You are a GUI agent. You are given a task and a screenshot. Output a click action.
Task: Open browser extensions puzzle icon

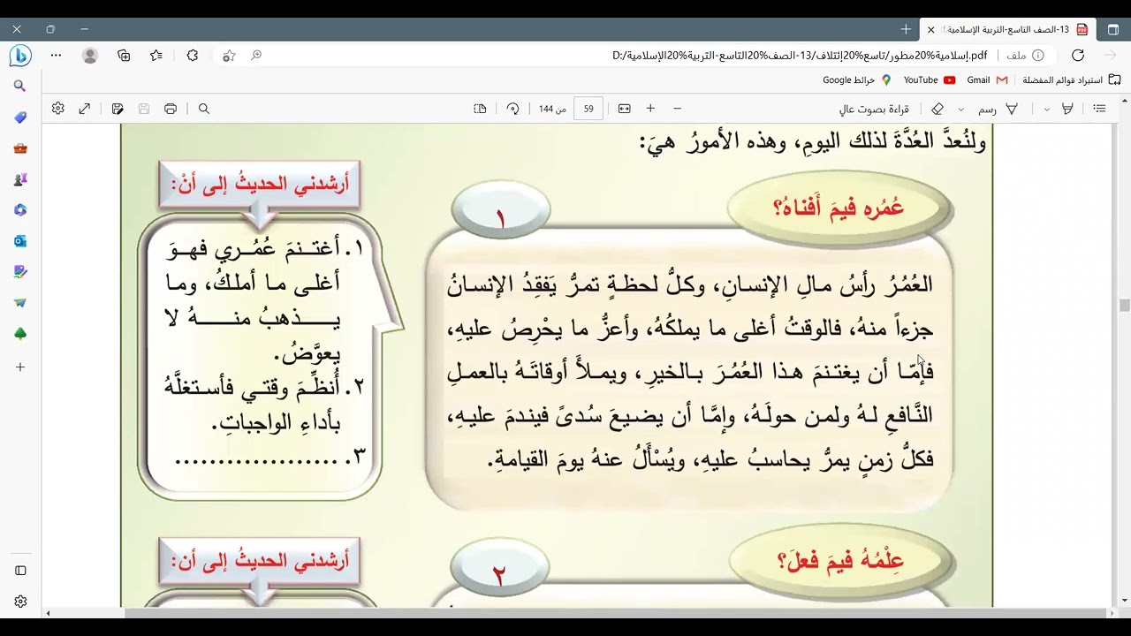(x=193, y=56)
